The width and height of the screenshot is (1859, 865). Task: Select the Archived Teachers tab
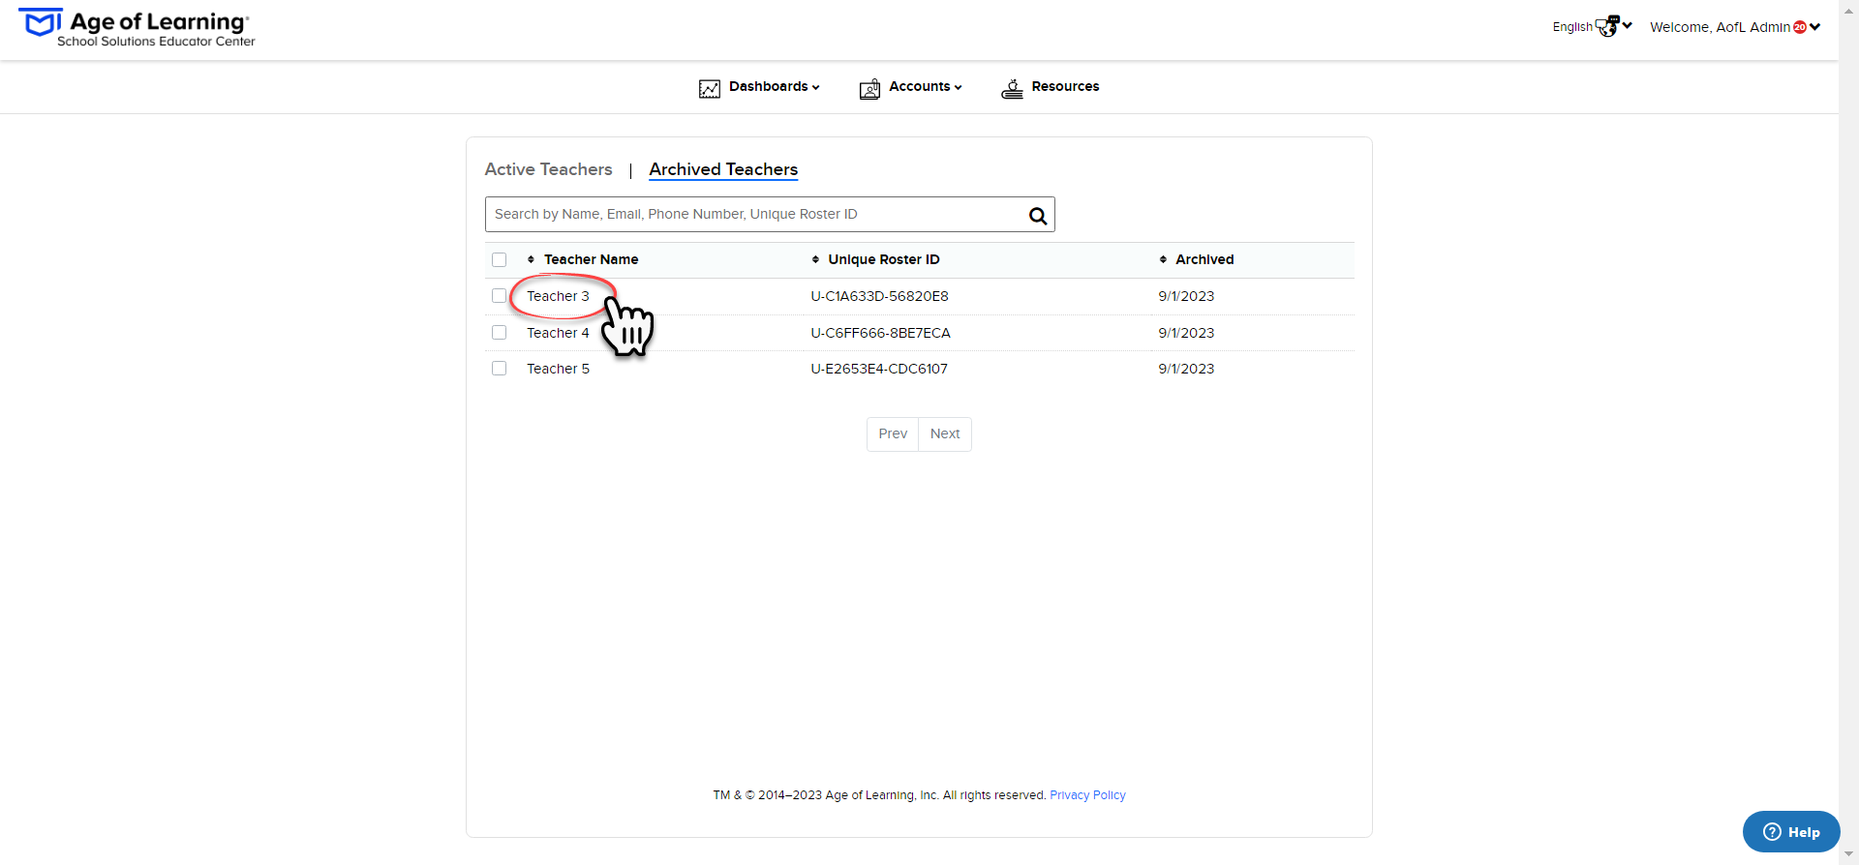723,169
